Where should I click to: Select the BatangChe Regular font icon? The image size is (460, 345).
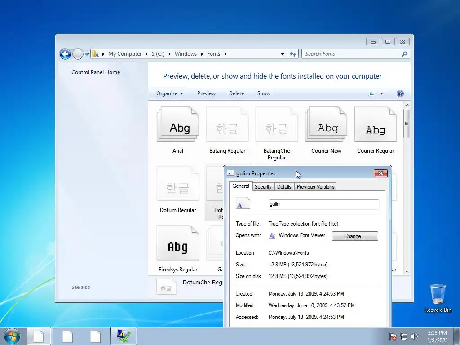coord(277,124)
